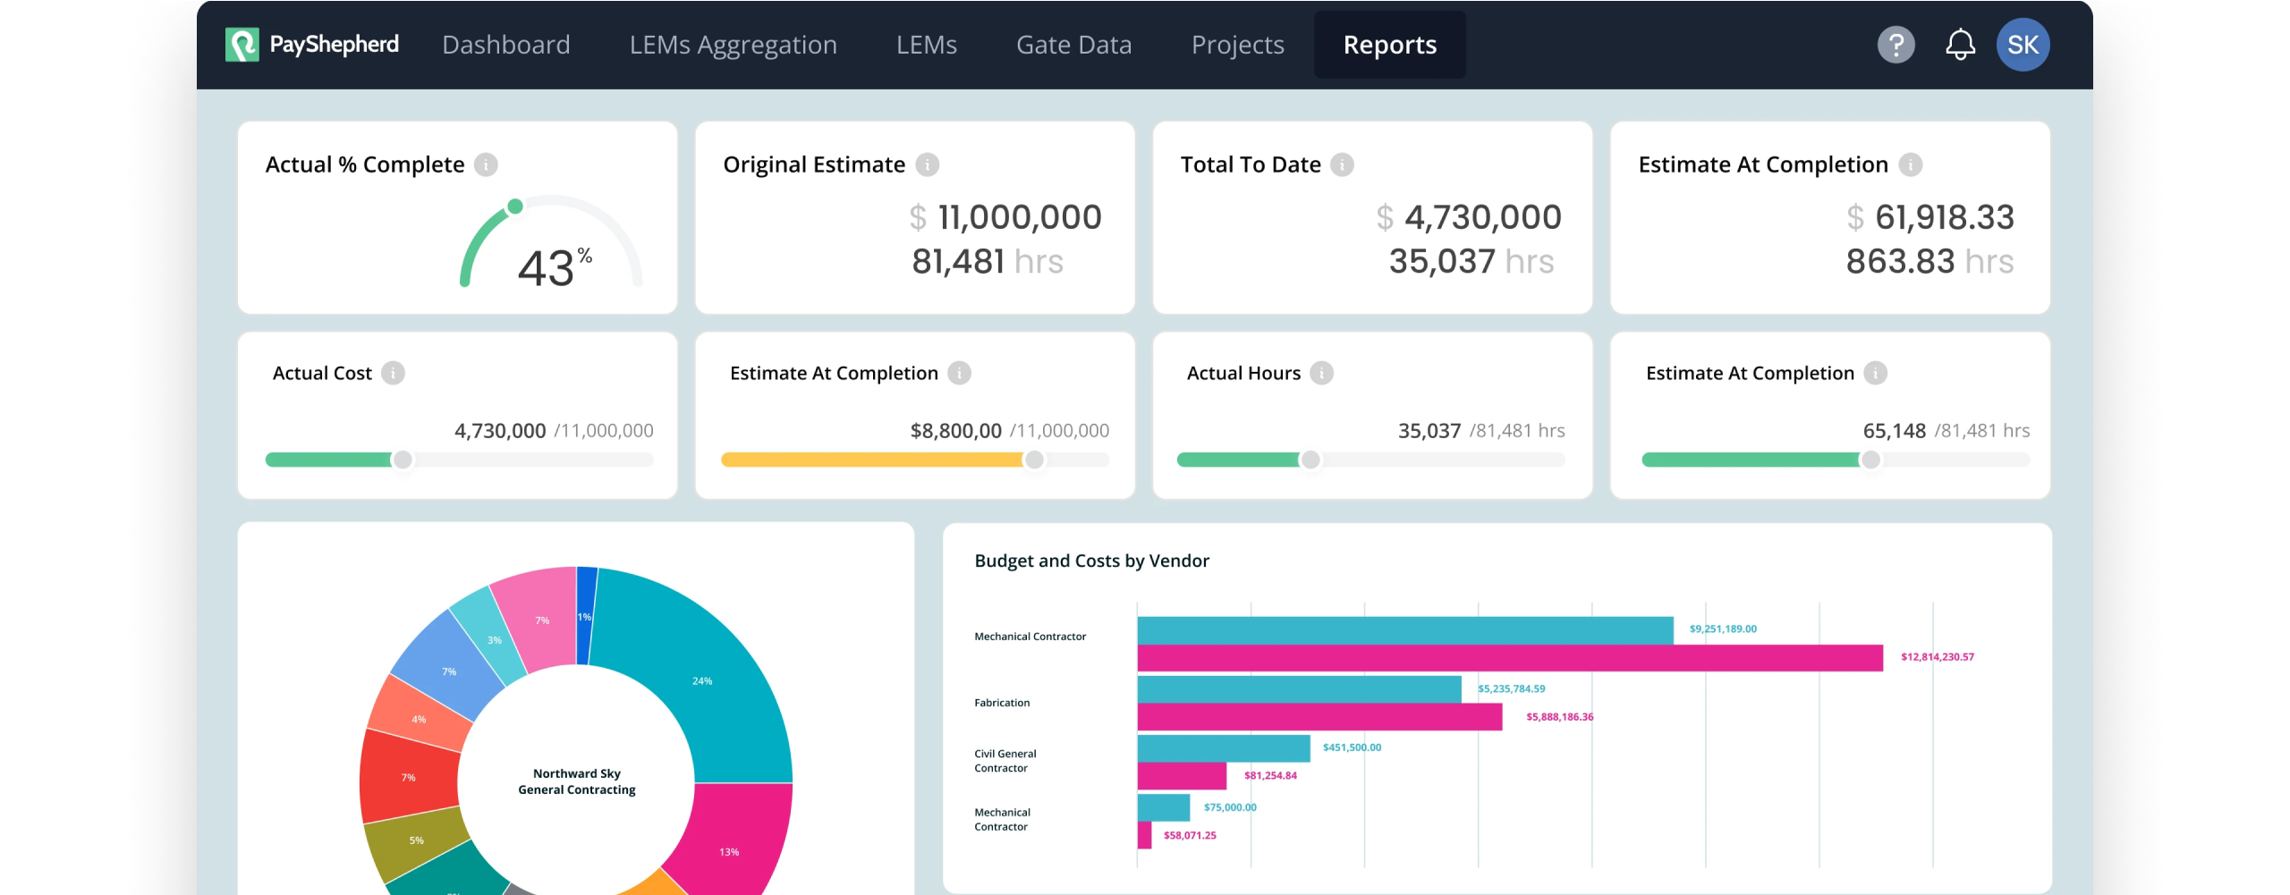
Task: Click the $451,500.00 Civil General Contractor bar
Action: pos(1224,748)
